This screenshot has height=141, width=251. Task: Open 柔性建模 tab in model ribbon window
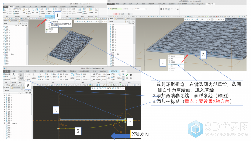[x=43, y=7]
